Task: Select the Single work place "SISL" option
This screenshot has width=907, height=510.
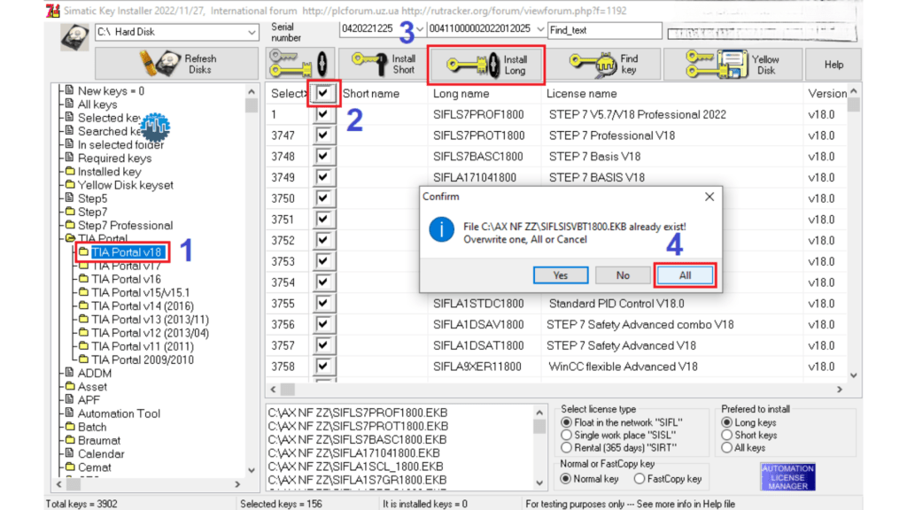Action: point(566,436)
